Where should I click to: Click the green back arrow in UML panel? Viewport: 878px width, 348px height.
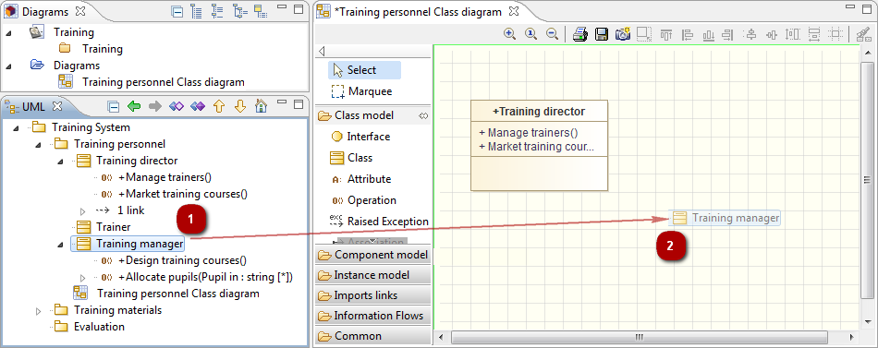[134, 106]
